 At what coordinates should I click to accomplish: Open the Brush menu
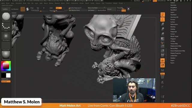[x=8, y=3]
